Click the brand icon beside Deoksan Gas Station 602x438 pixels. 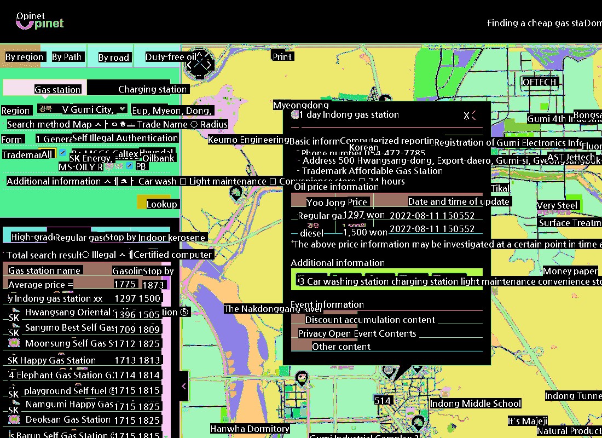click(14, 419)
